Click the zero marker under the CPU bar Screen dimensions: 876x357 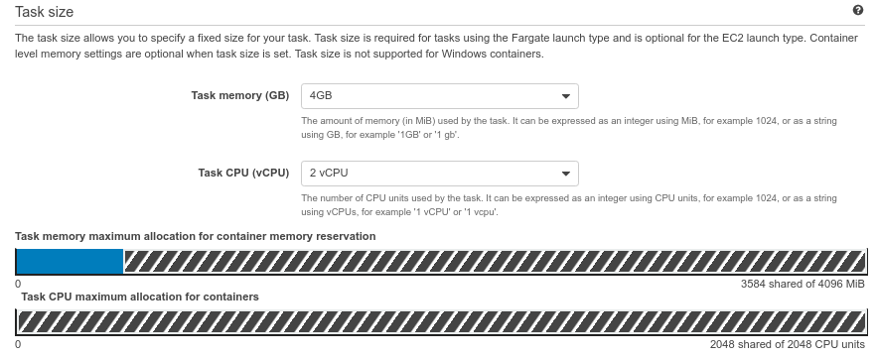(x=18, y=344)
